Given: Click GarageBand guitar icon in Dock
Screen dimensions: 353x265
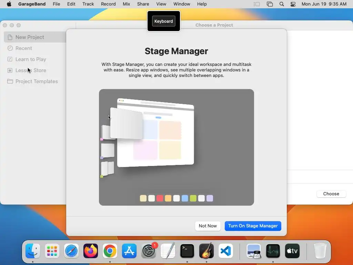Looking at the screenshot, I should coord(206,251).
